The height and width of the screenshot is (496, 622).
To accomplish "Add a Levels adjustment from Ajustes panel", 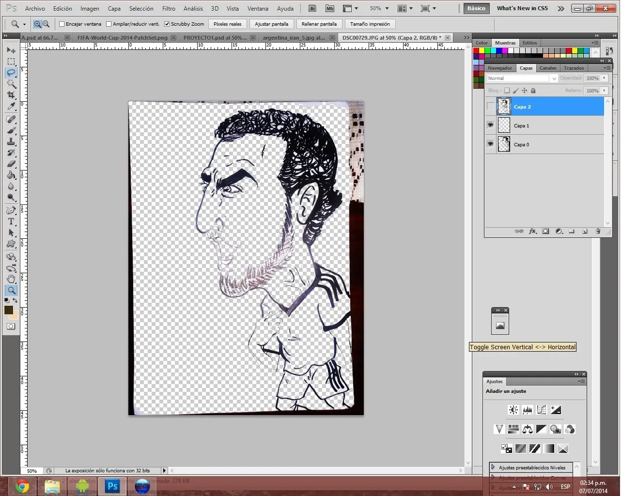I will [528, 410].
